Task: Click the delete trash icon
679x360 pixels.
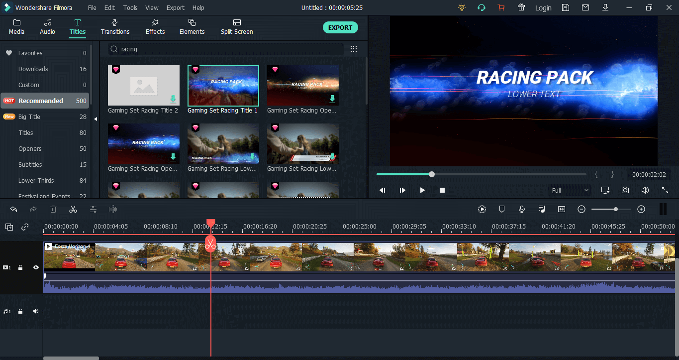Action: click(53, 209)
